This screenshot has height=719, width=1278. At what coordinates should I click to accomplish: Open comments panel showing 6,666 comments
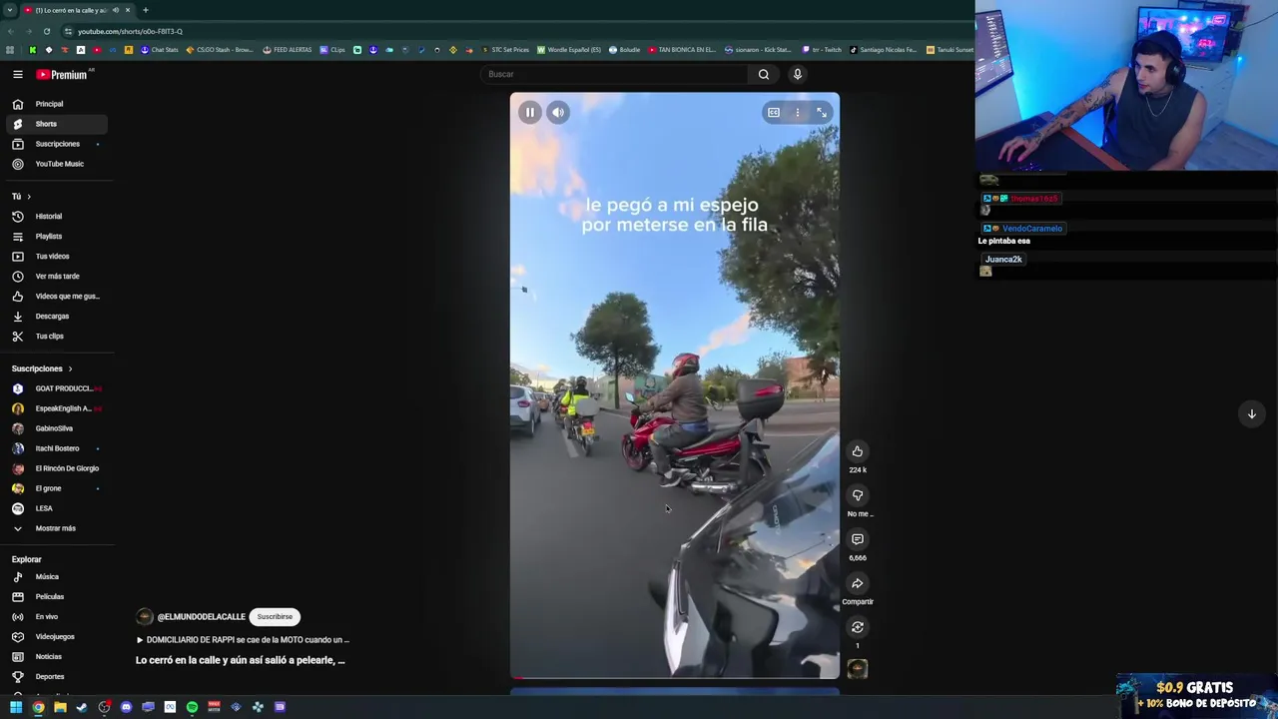(x=857, y=539)
